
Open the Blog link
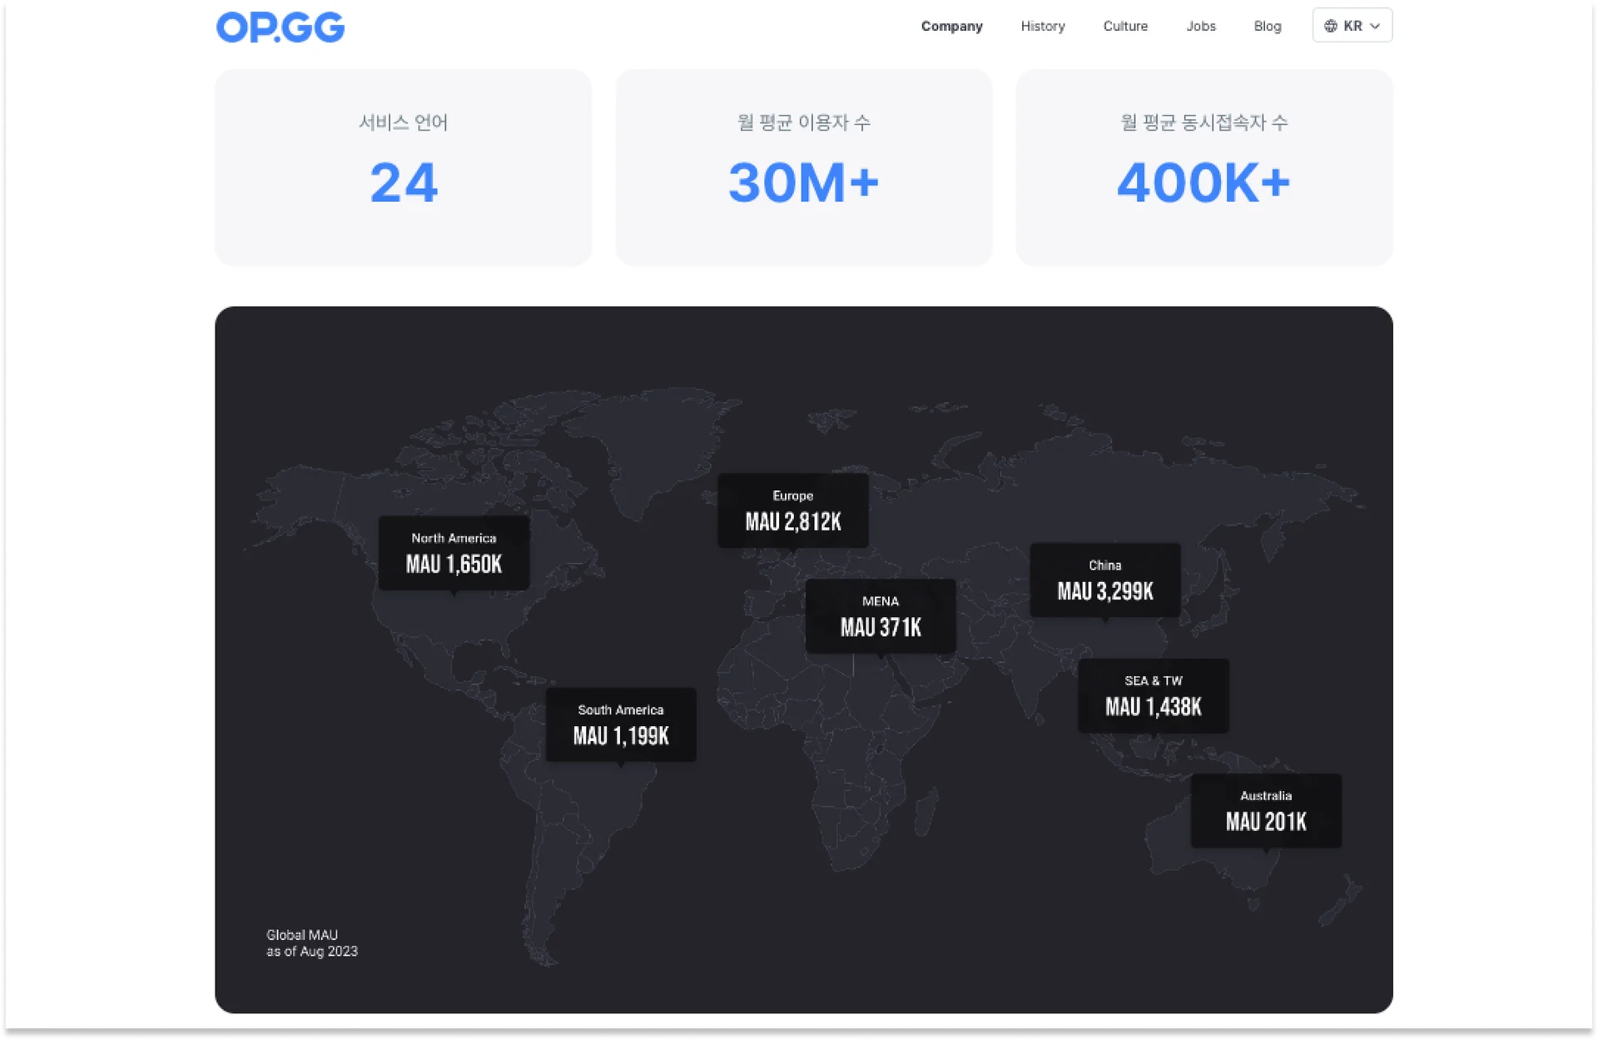(1267, 26)
